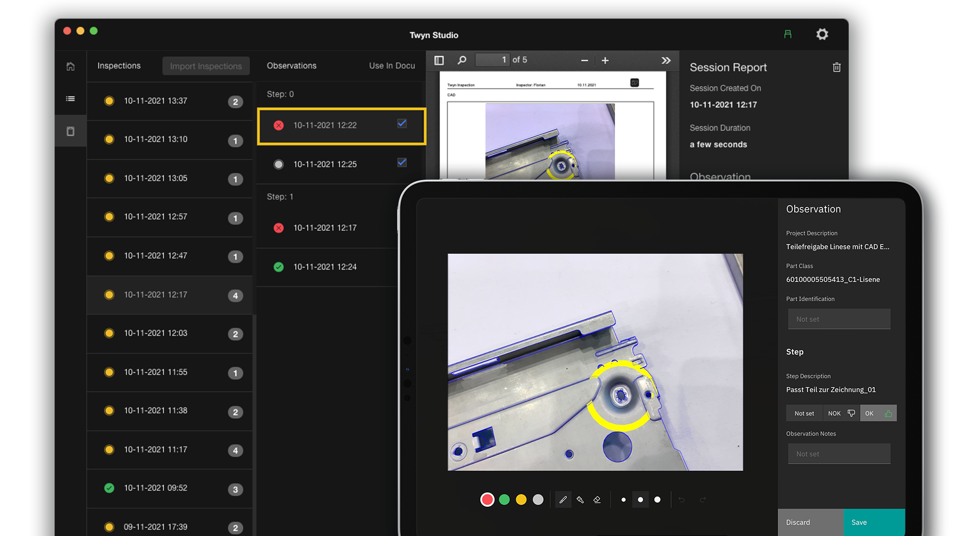The height and width of the screenshot is (536, 953).
Task: Switch to the Observations tab
Action: pos(291,66)
